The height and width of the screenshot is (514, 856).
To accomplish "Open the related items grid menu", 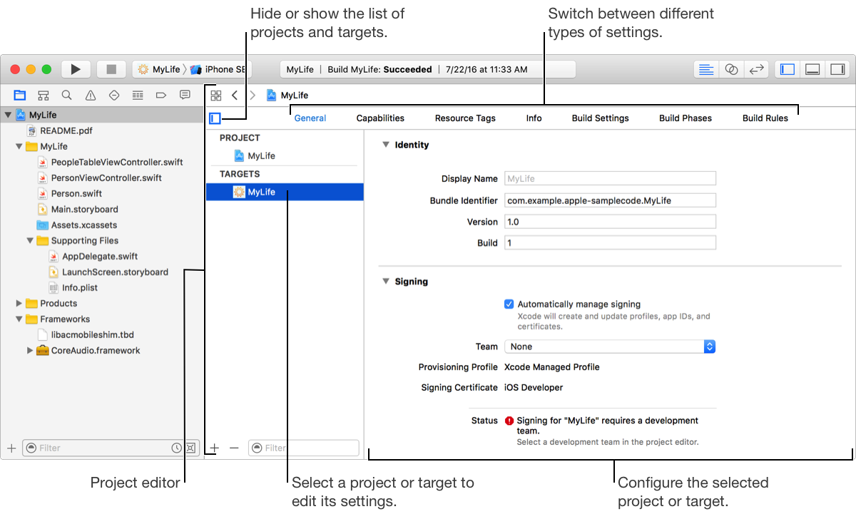I will tap(216, 95).
